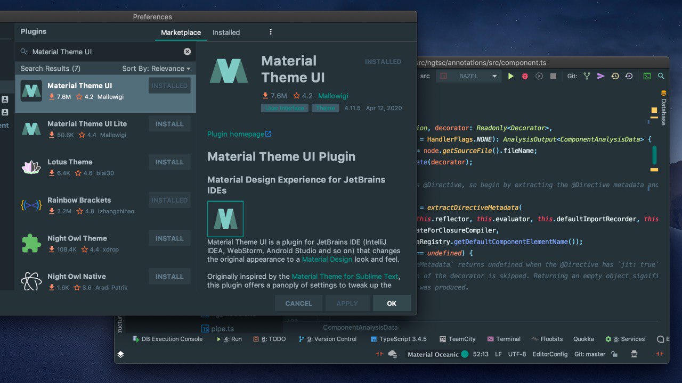Click Cancel in the Preferences dialog
This screenshot has width=682, height=383.
298,303
